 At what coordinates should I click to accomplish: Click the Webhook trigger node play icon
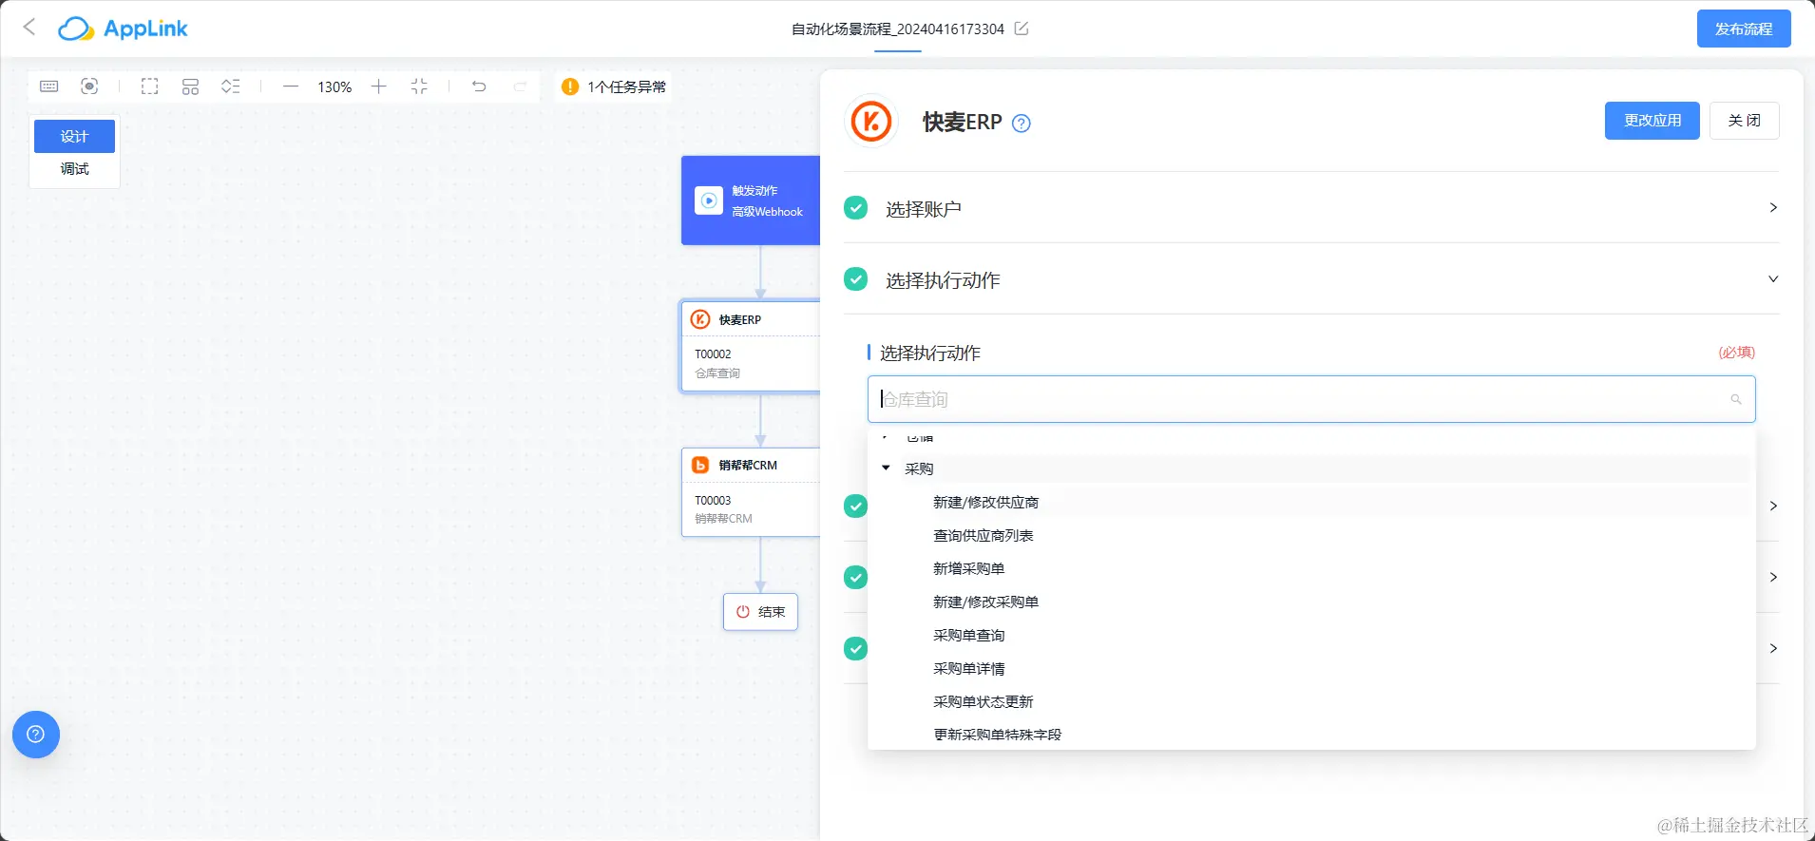pos(709,201)
